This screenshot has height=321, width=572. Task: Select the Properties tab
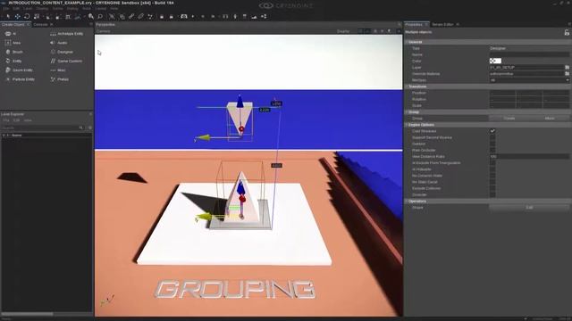point(414,24)
